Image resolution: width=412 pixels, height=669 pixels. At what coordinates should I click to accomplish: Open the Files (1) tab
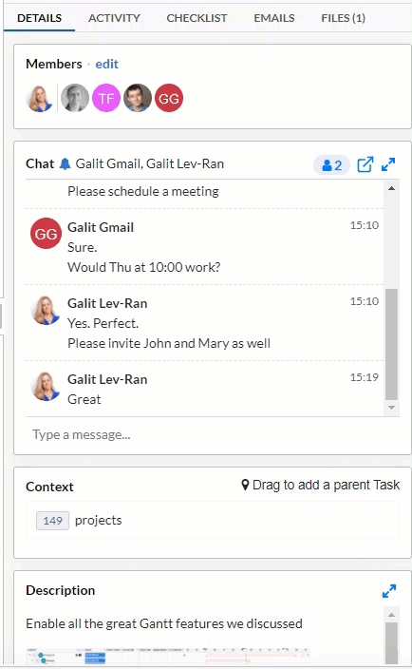(x=344, y=18)
